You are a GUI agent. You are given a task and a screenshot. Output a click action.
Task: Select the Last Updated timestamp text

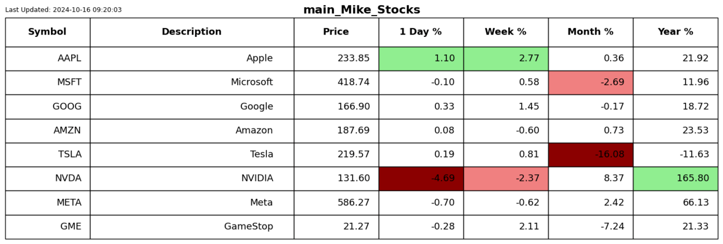63,10
